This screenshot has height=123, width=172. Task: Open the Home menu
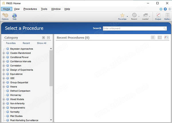[7, 9]
